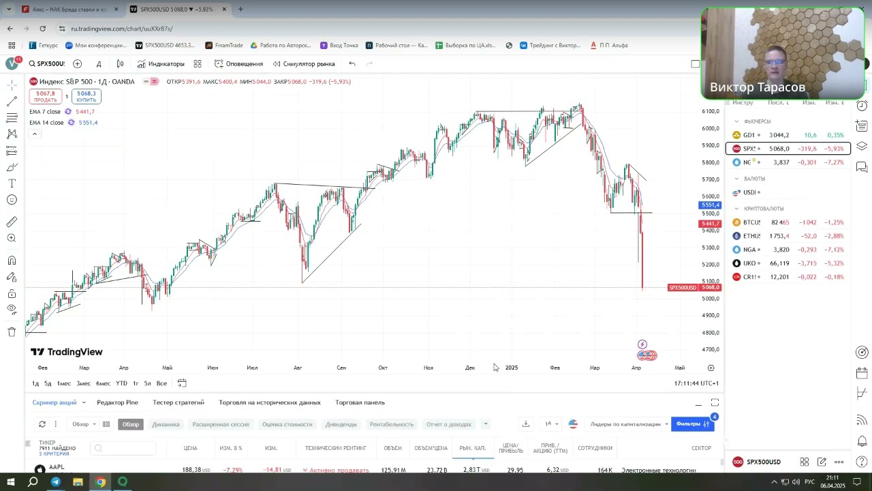Open the SPX500USD symbol search
The height and width of the screenshot is (491, 872).
click(x=46, y=63)
